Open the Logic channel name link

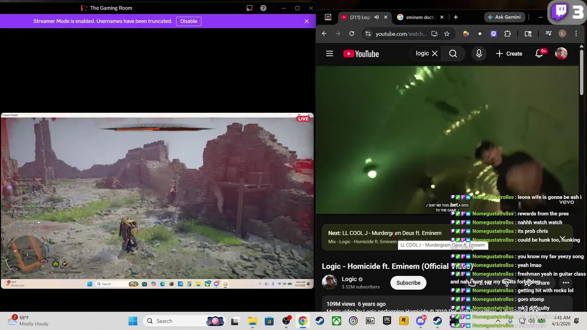click(x=349, y=279)
